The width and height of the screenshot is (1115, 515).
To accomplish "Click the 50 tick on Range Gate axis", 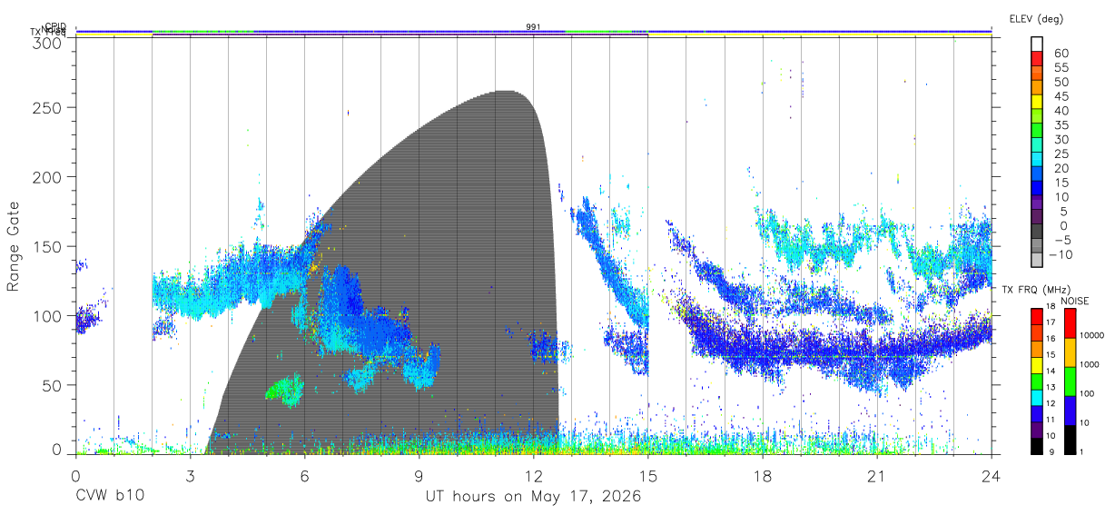I will click(x=53, y=385).
